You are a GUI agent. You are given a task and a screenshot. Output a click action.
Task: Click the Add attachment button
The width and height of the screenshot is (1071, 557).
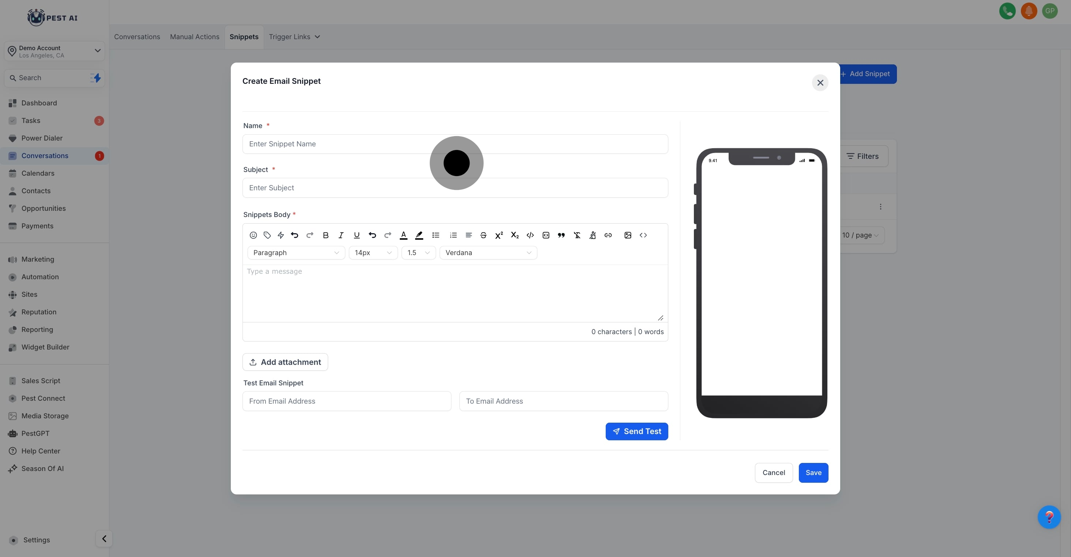tap(285, 362)
